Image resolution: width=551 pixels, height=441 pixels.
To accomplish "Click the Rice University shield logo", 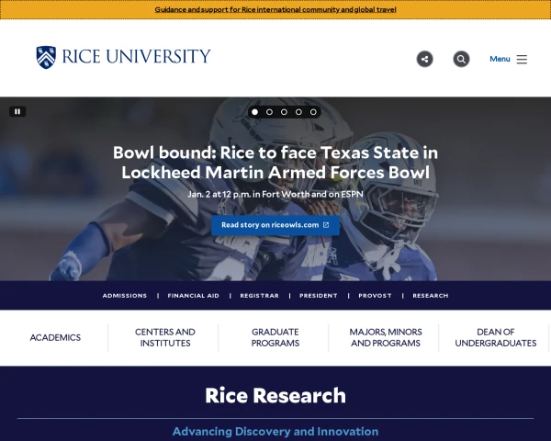I will pyautogui.click(x=46, y=57).
